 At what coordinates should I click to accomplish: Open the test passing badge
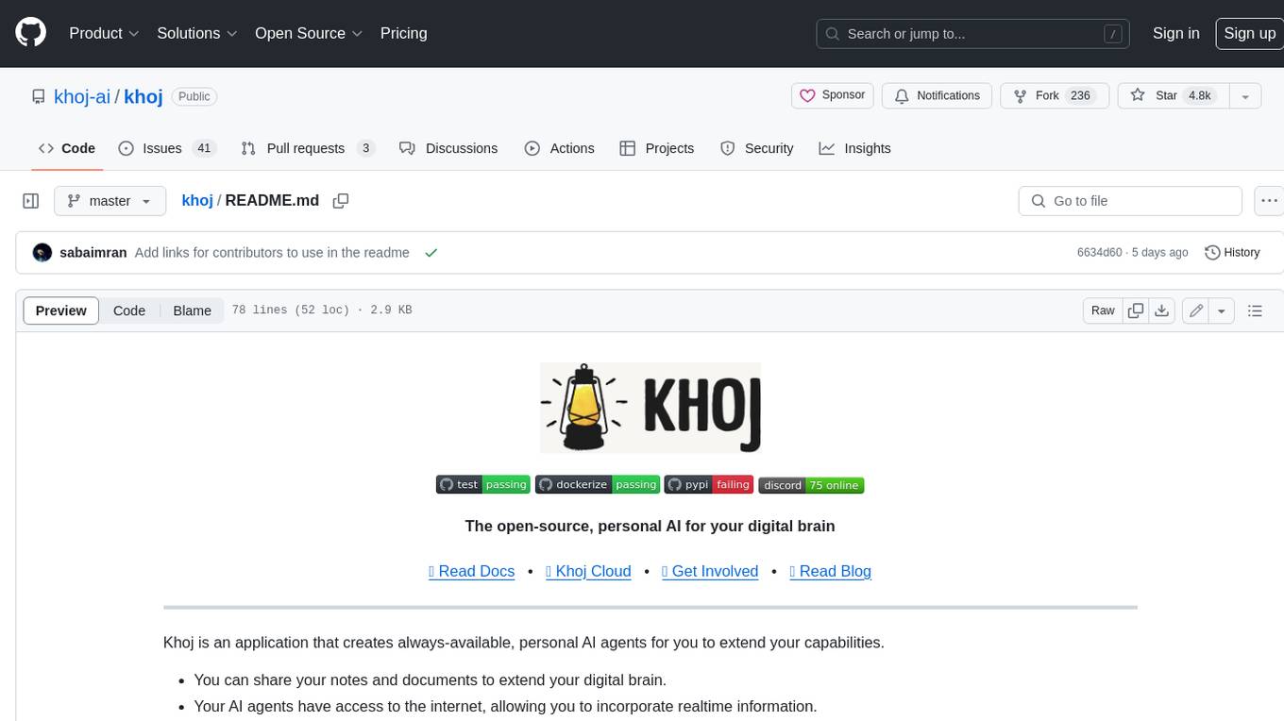tap(483, 485)
